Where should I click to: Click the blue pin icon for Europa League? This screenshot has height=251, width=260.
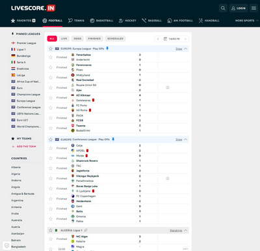(x=107, y=48)
